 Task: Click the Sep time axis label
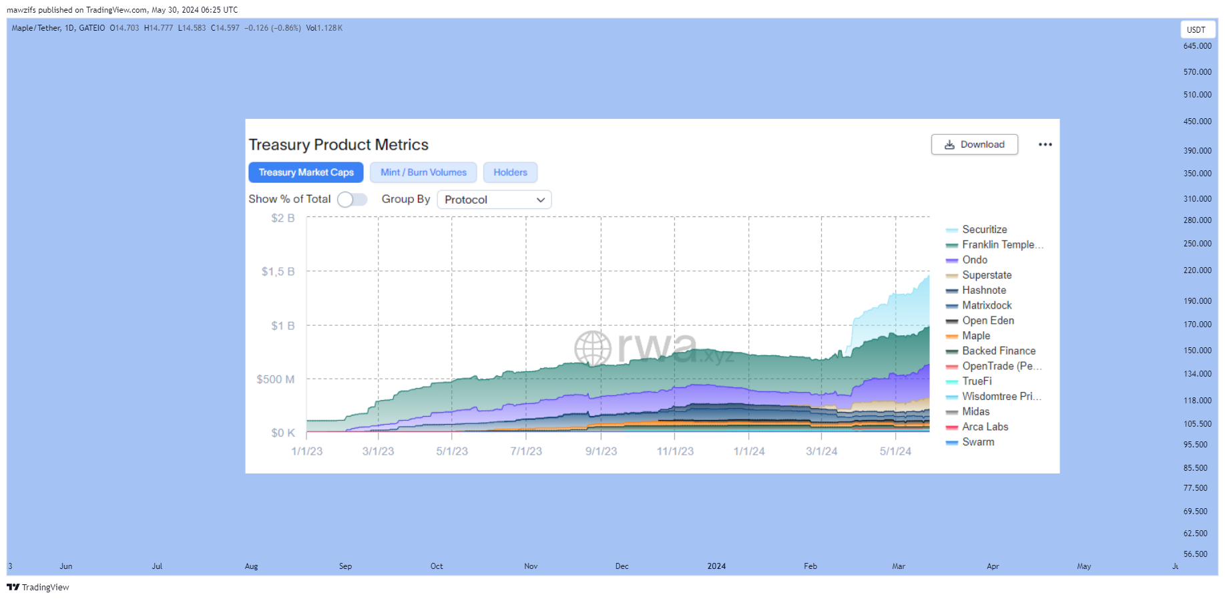pos(345,566)
